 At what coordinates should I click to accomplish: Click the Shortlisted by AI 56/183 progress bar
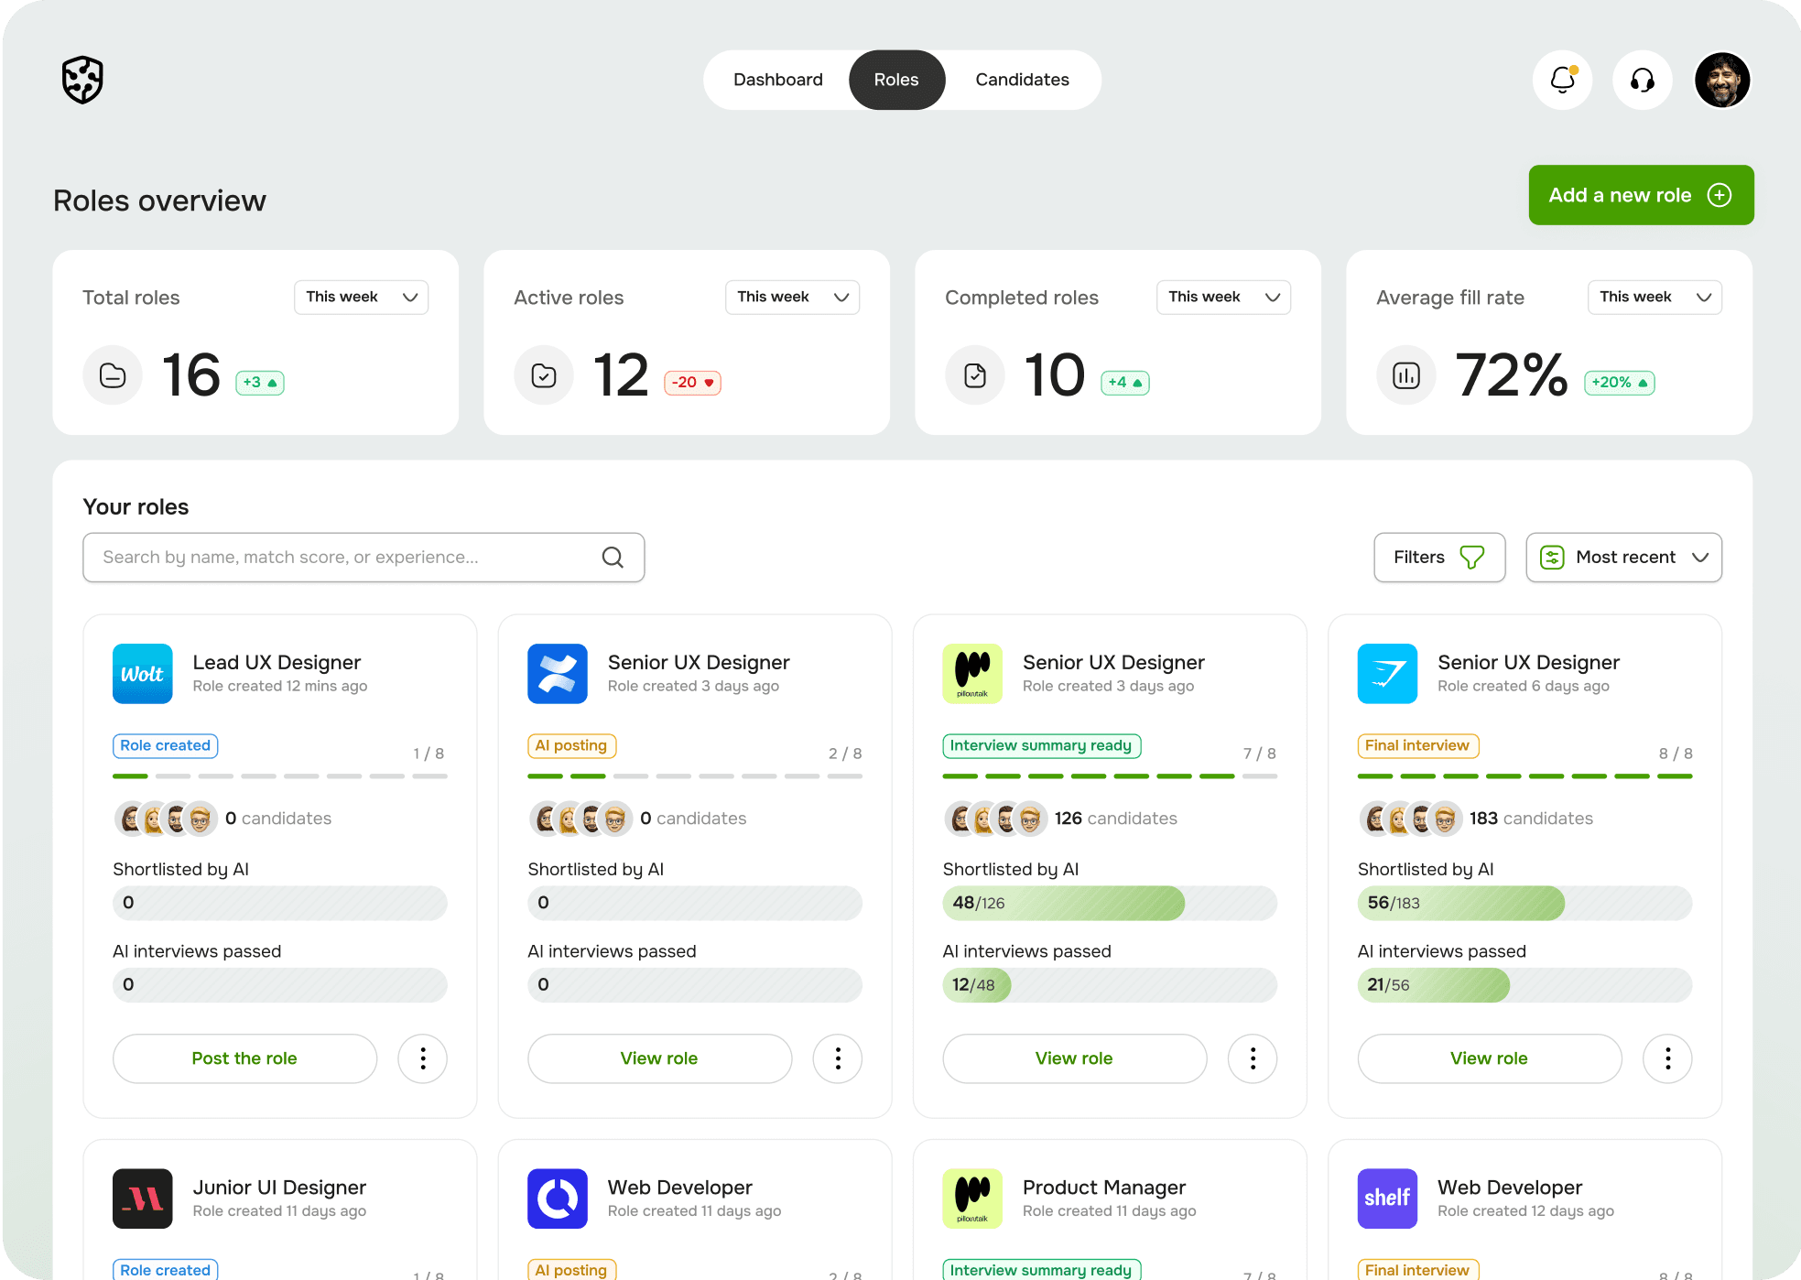pos(1524,903)
